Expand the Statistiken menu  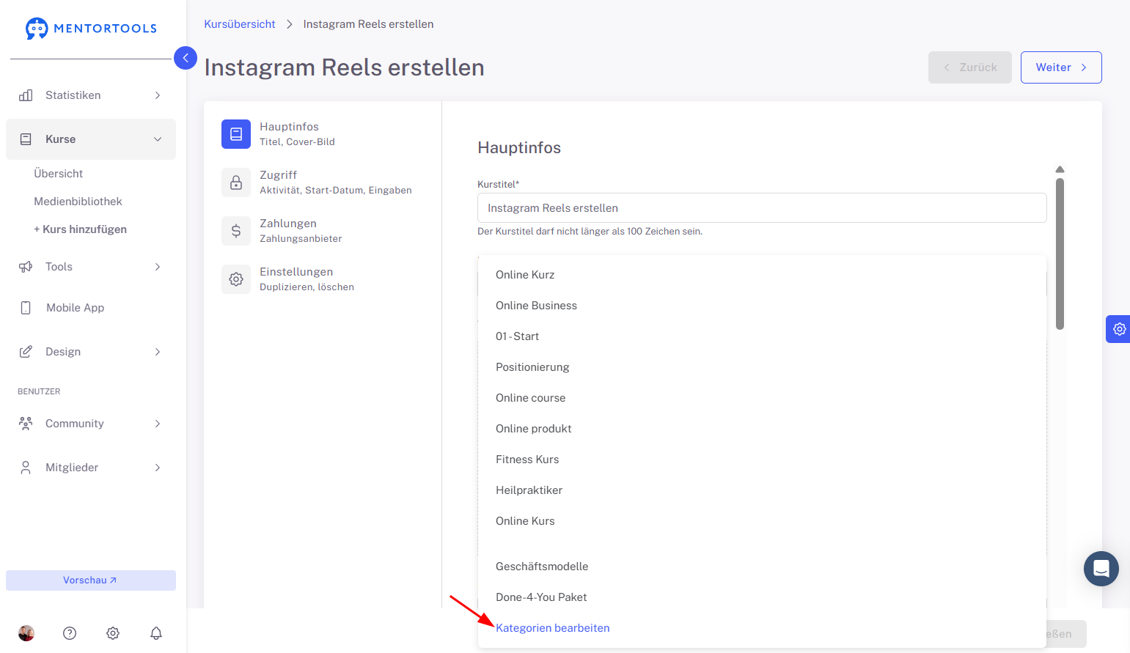pyautogui.click(x=90, y=95)
